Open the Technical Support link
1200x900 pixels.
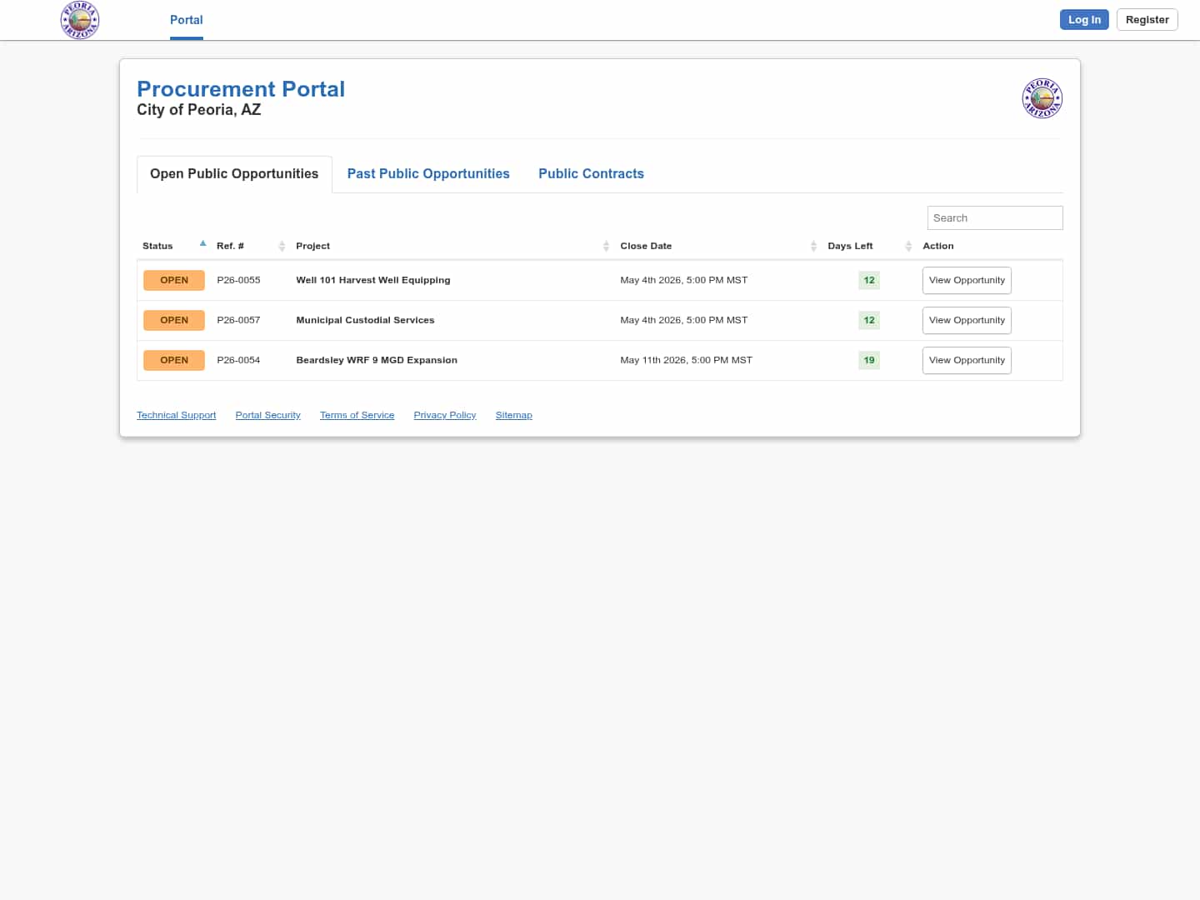pyautogui.click(x=176, y=415)
